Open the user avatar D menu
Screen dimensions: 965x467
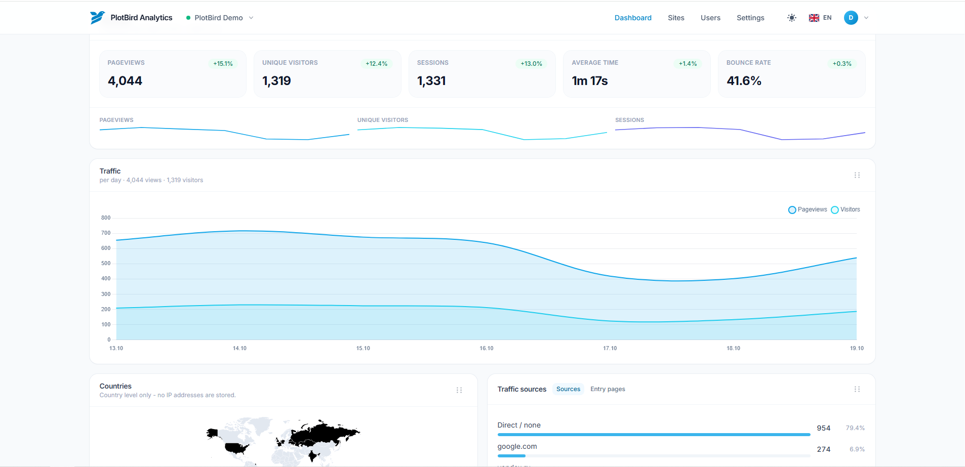851,18
